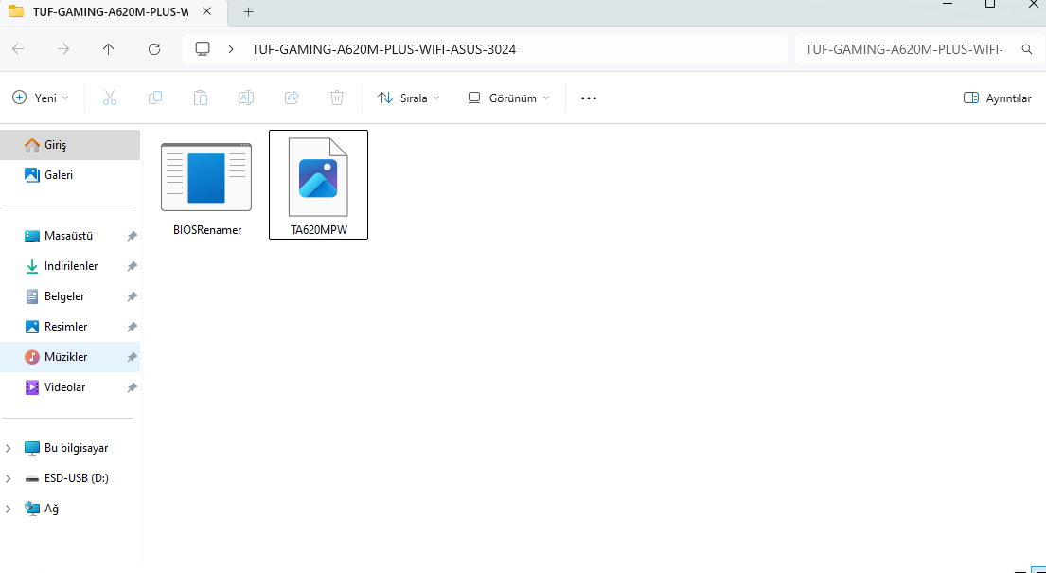Click the pin icon next to Videolar
Image resolution: width=1046 pixels, height=573 pixels.
(x=133, y=387)
